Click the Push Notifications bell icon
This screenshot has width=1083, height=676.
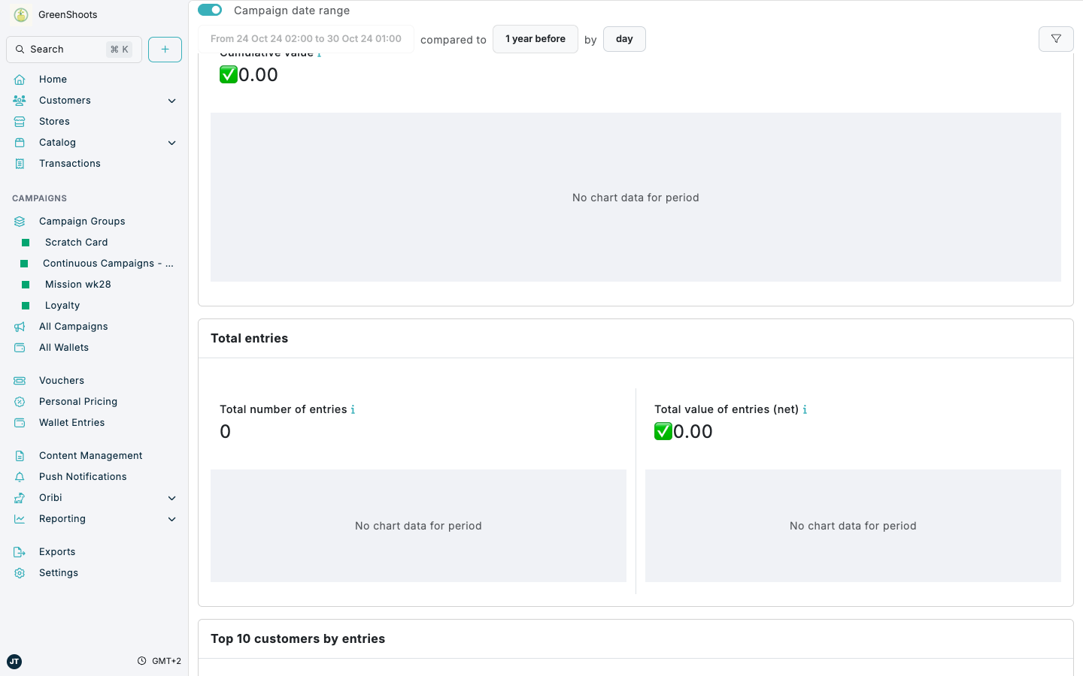(20, 477)
